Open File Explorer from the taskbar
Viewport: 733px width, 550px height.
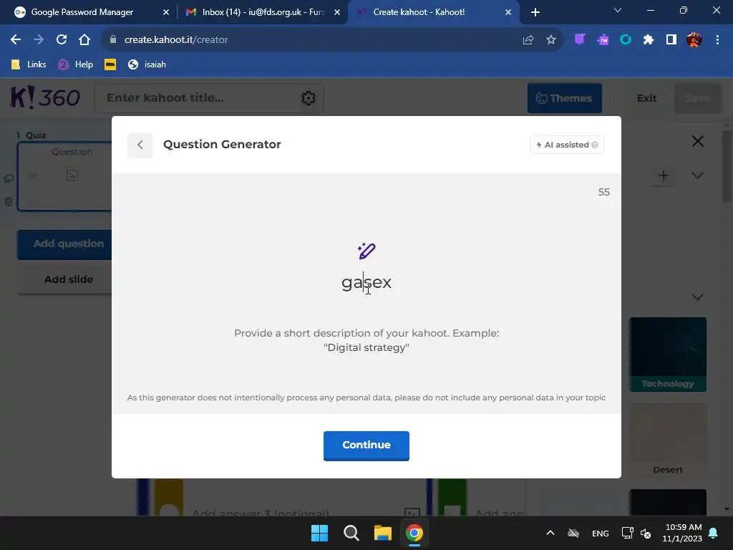[x=383, y=533]
